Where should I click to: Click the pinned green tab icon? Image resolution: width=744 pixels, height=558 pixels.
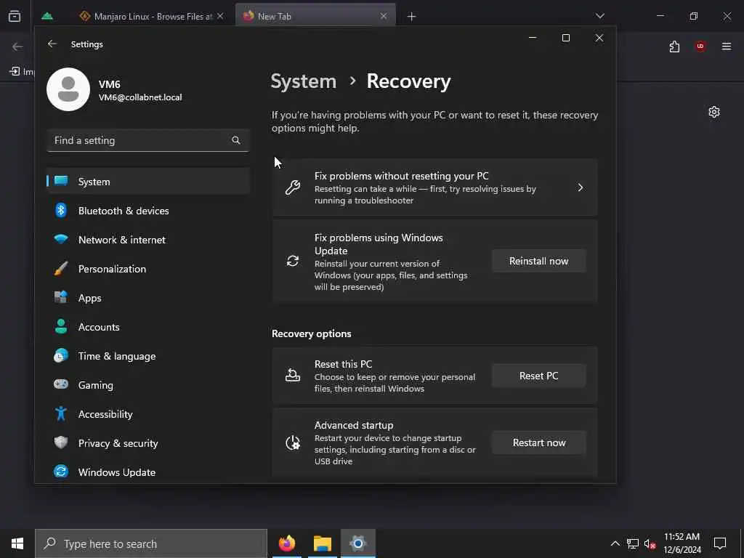pyautogui.click(x=47, y=16)
